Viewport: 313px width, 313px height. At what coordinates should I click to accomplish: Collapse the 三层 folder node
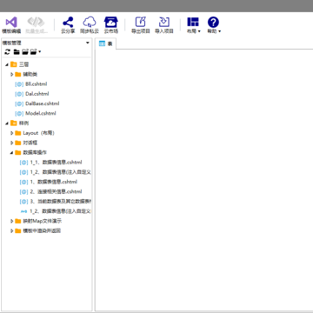pyautogui.click(x=7, y=64)
